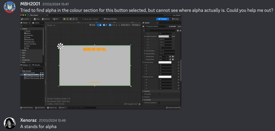Switch to the Library tab
275x131 pixels.
pyautogui.click(x=36, y=23)
